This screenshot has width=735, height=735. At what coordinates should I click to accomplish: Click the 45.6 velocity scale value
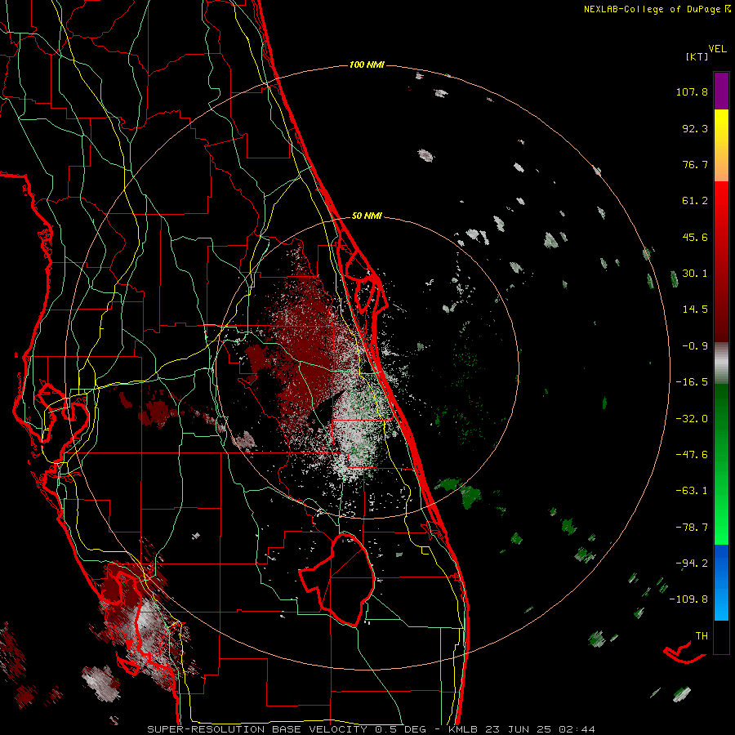[695, 237]
